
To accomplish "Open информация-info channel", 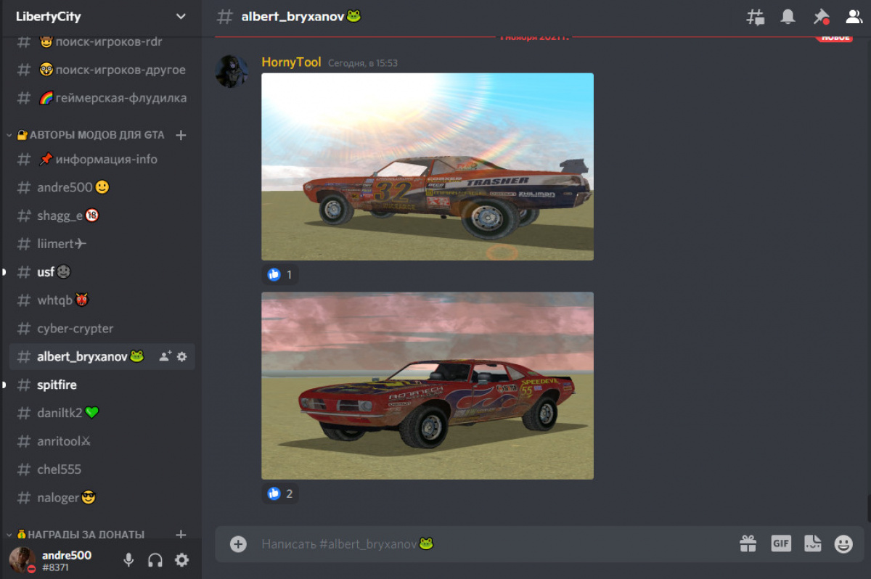I will click(102, 159).
